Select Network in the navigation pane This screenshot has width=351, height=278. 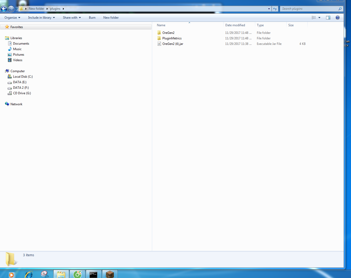point(16,104)
